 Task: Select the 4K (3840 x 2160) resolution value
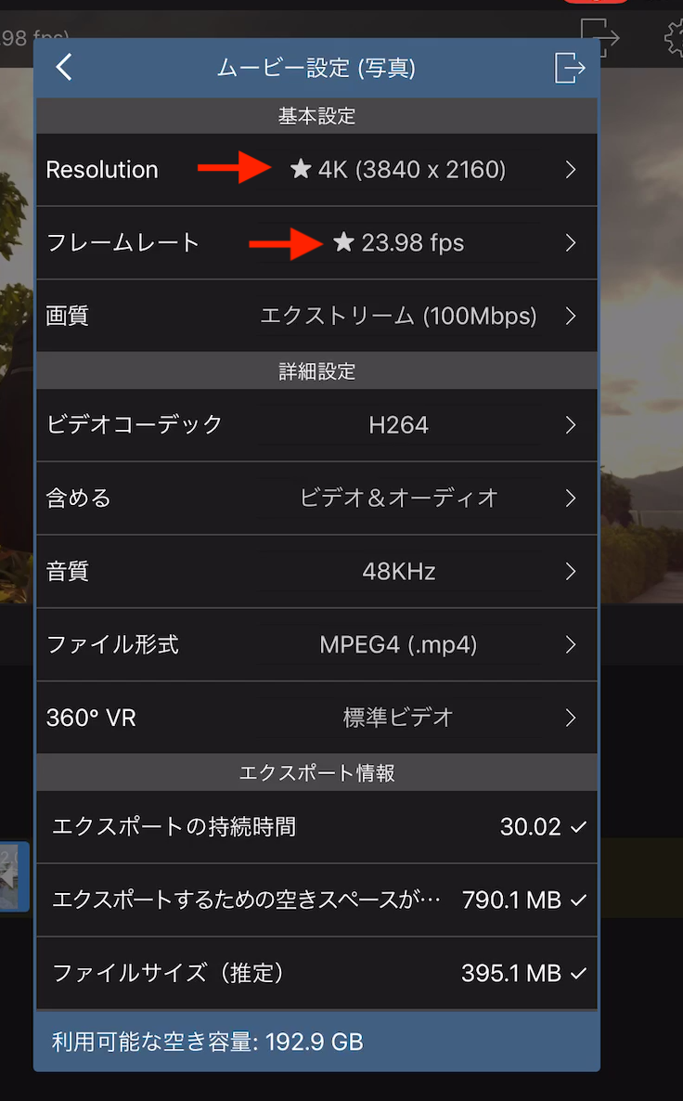click(x=412, y=170)
